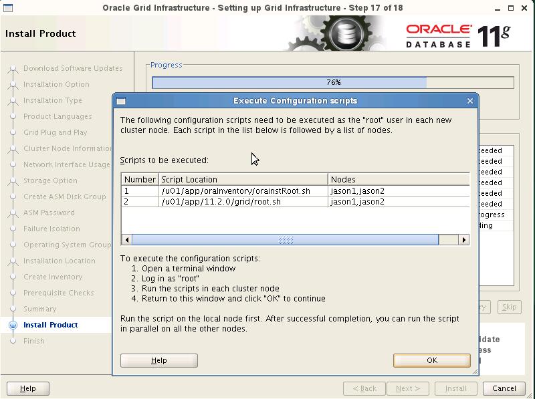Select Prerequisite Checks step
The width and height of the screenshot is (535, 399).
58,293
